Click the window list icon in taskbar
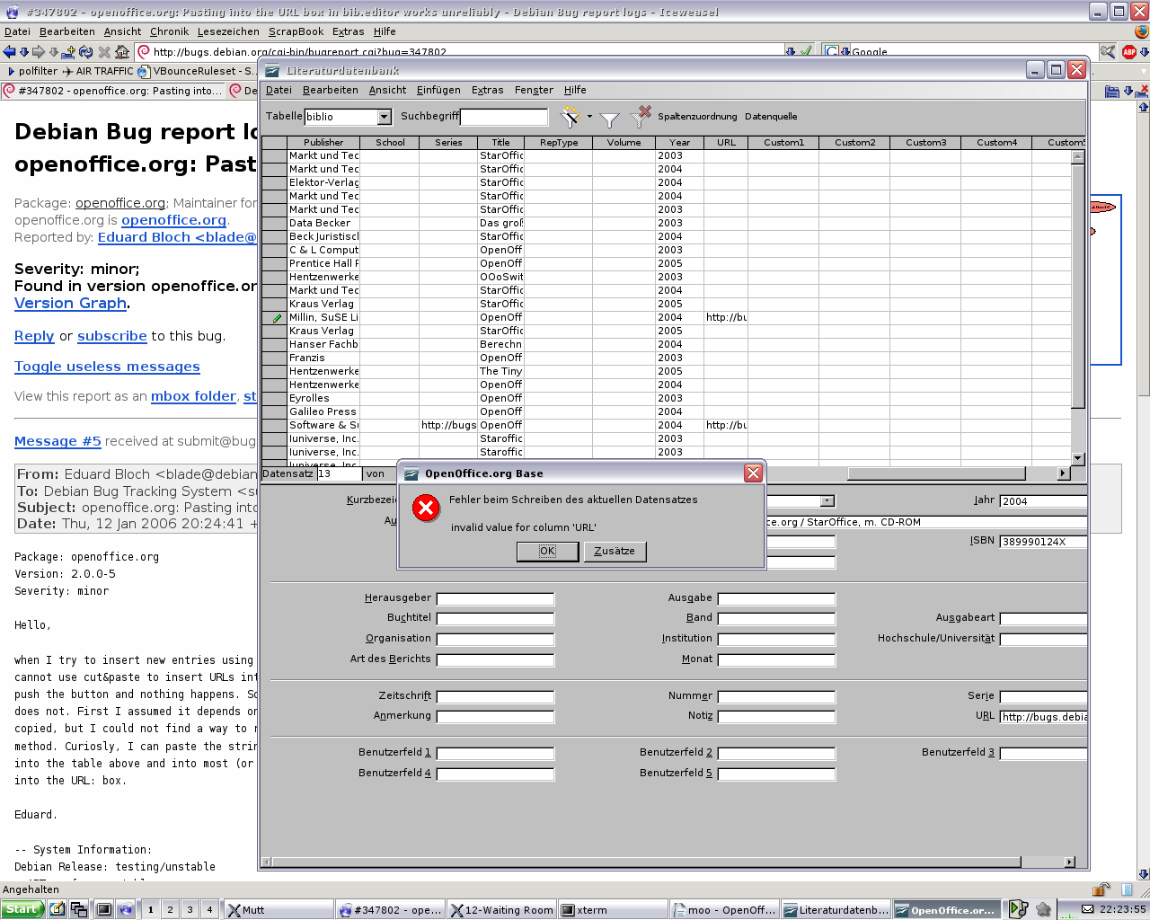 coord(79,909)
